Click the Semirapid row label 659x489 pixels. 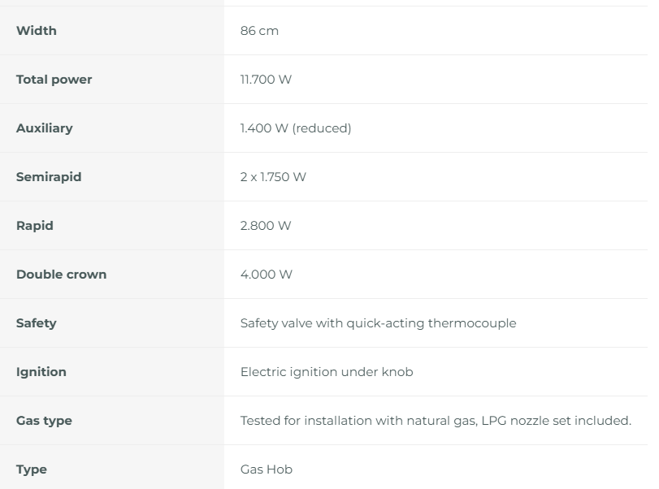[x=49, y=177]
